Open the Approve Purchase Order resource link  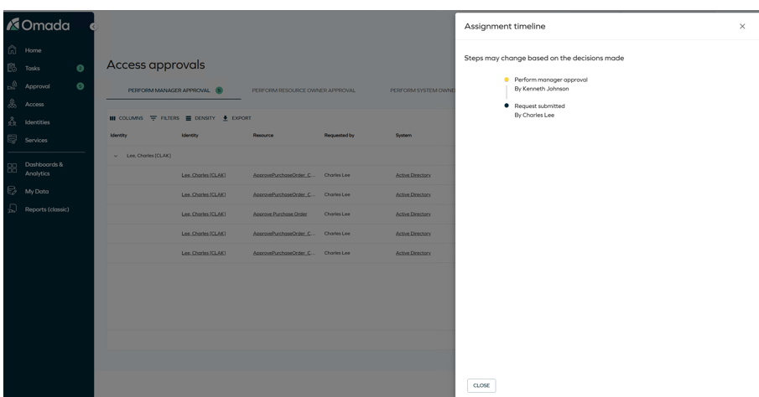pos(280,214)
